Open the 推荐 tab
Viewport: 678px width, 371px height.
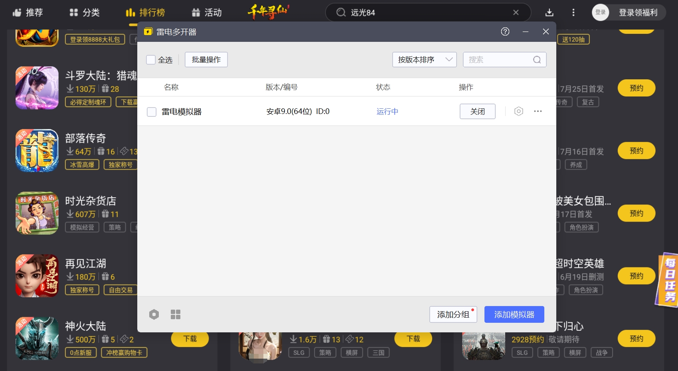(x=28, y=12)
